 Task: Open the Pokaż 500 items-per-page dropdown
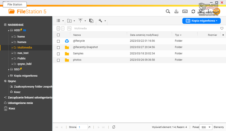(x=206, y=127)
